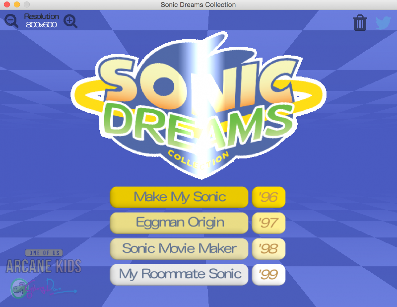Open Sonic Movie Maker

179,249
